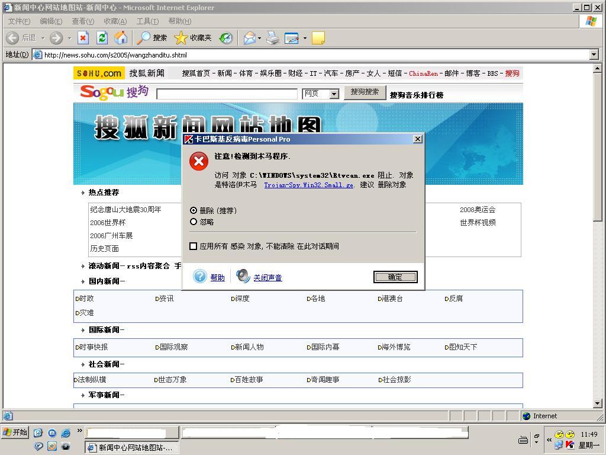Open the ChinaRen navigation link

(x=423, y=73)
